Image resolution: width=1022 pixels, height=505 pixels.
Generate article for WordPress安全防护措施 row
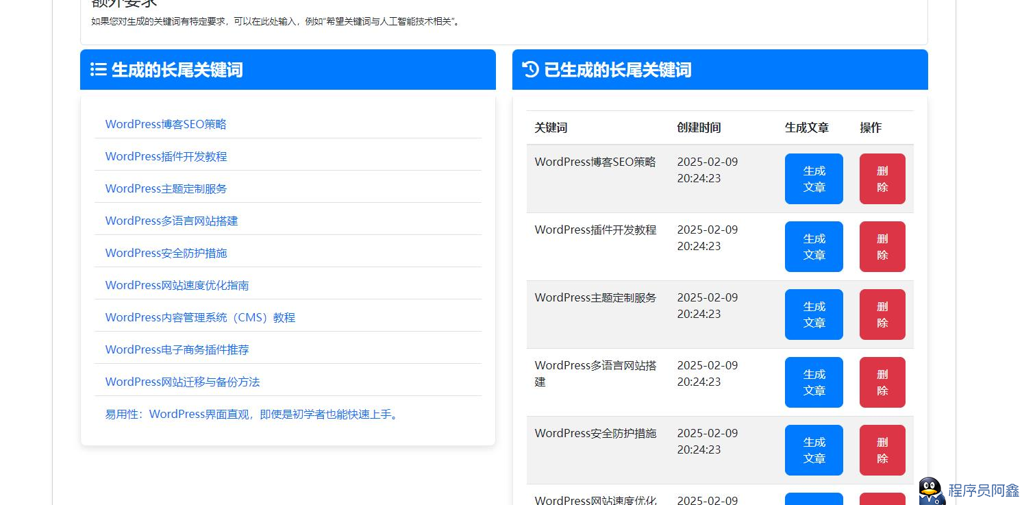814,450
